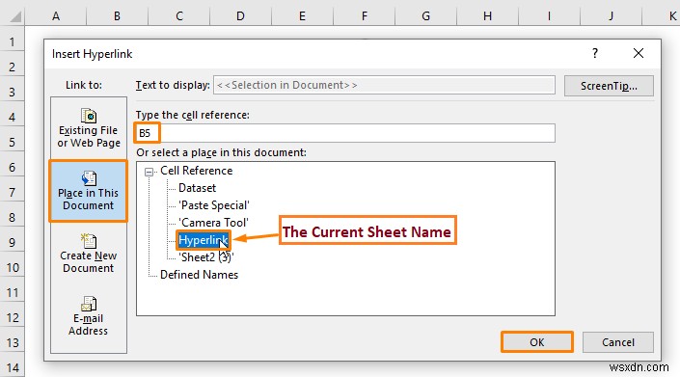
Task: Click the cell reference input field
Action: (345, 133)
